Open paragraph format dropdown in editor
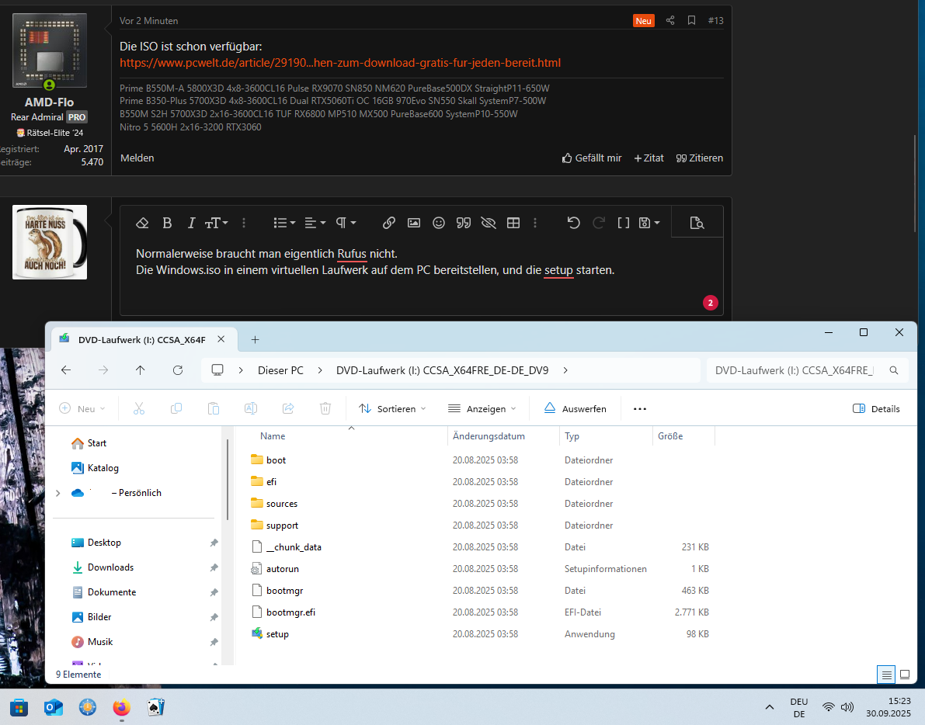This screenshot has width=925, height=725. click(346, 223)
